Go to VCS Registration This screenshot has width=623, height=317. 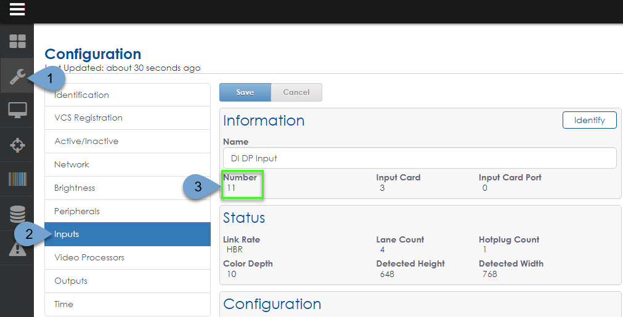coord(127,118)
